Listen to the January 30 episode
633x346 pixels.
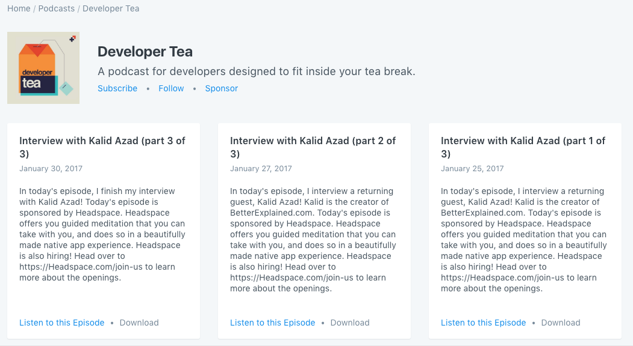(x=62, y=323)
